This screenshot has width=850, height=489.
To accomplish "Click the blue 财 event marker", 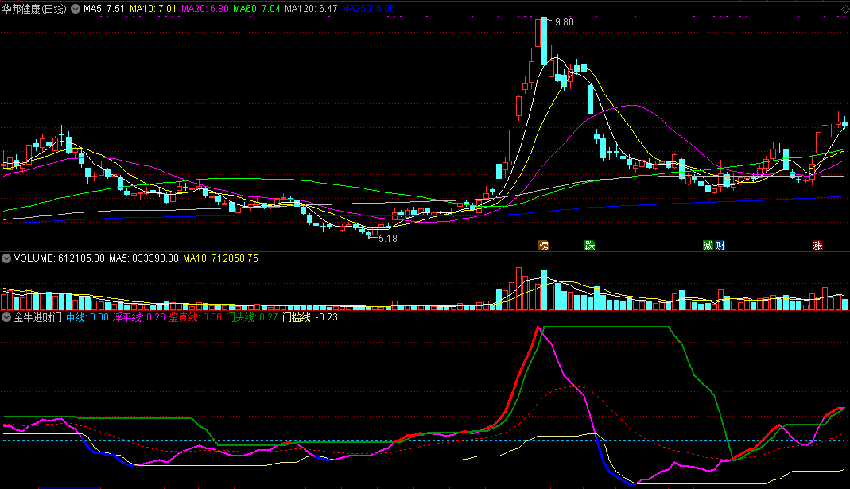I will point(720,246).
